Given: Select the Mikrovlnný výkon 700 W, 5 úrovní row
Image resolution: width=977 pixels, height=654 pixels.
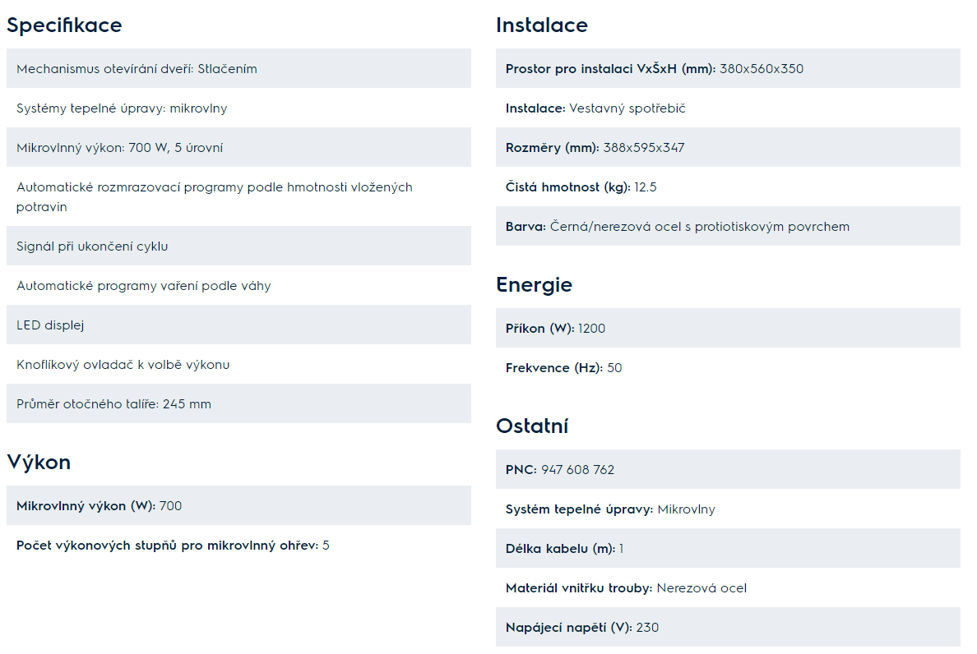Looking at the screenshot, I should [238, 147].
